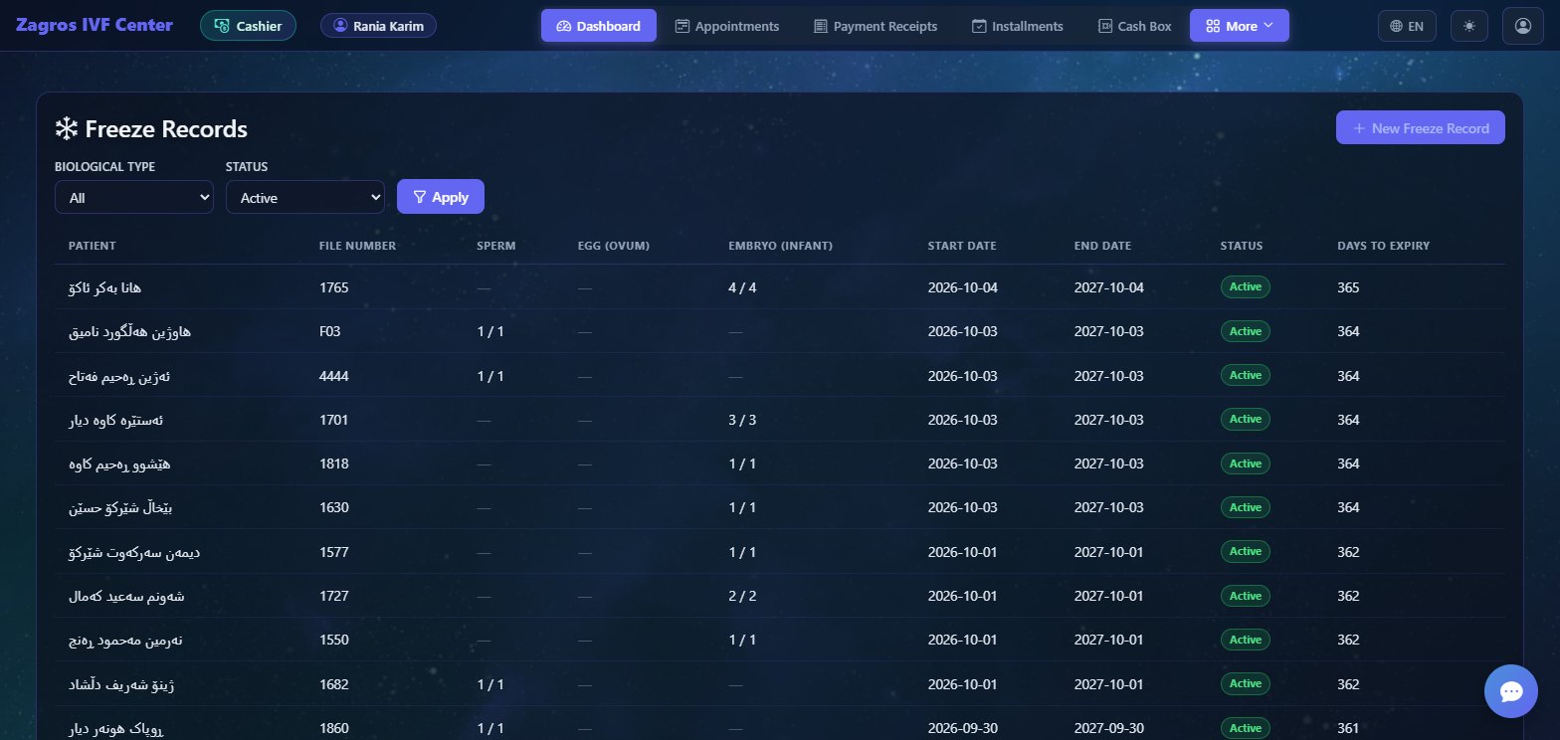The image size is (1560, 740).
Task: Create a New Freeze Record
Action: (1421, 127)
